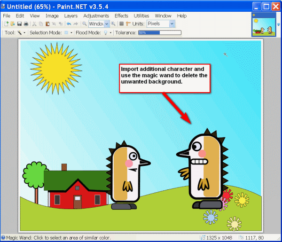Open the View menu
The height and width of the screenshot is (242, 282).
point(34,16)
